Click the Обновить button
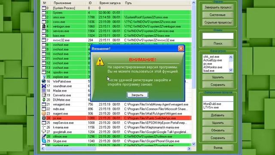 (218, 130)
